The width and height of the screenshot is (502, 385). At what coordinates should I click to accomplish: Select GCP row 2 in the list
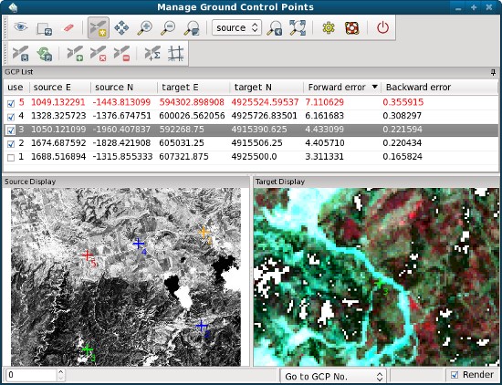click(251, 142)
